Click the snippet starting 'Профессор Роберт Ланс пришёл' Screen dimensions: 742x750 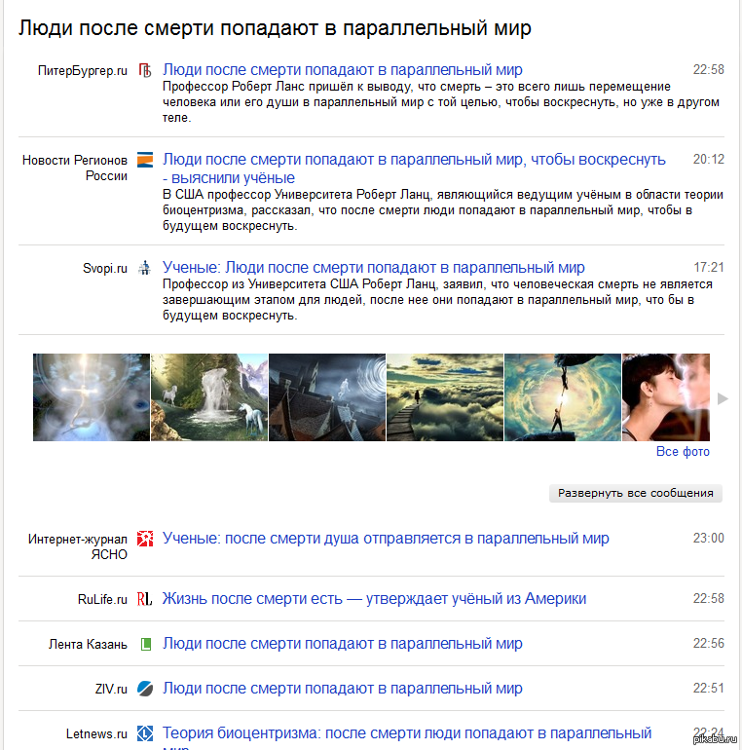(441, 102)
